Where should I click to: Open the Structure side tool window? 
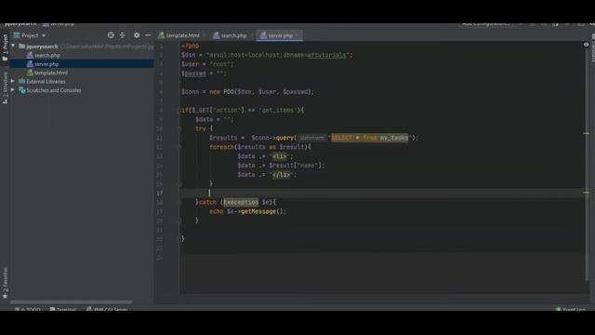point(5,88)
